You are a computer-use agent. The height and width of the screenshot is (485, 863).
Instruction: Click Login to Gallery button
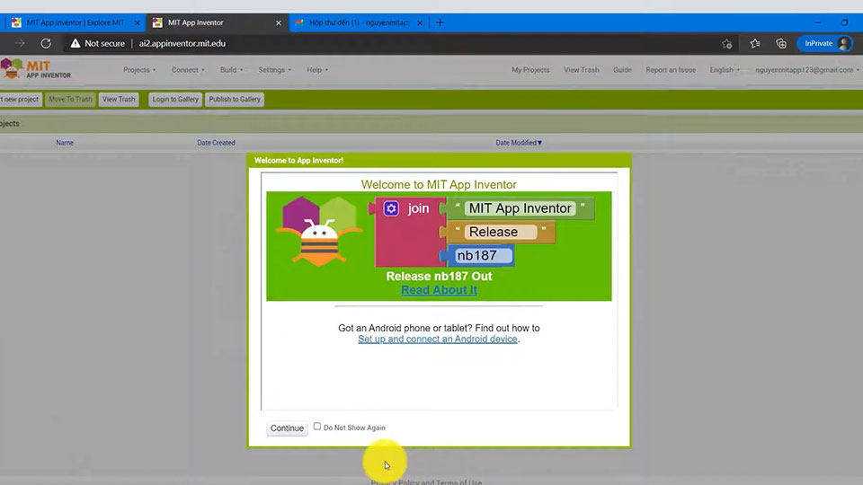click(175, 100)
